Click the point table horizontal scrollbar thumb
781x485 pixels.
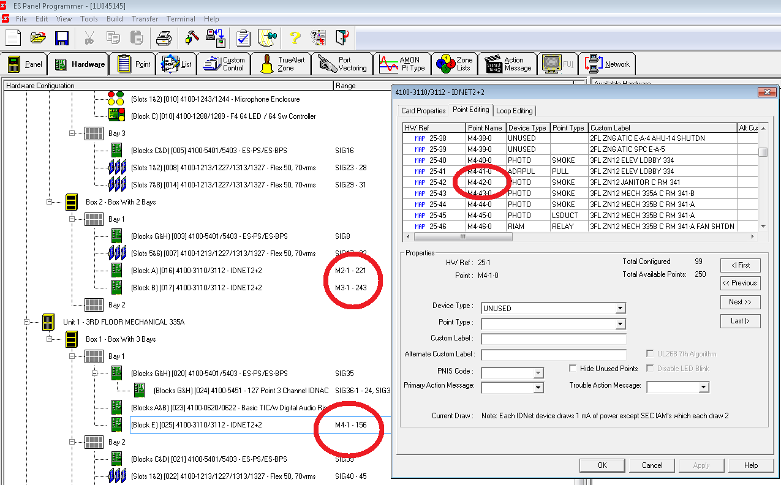[x=463, y=236]
